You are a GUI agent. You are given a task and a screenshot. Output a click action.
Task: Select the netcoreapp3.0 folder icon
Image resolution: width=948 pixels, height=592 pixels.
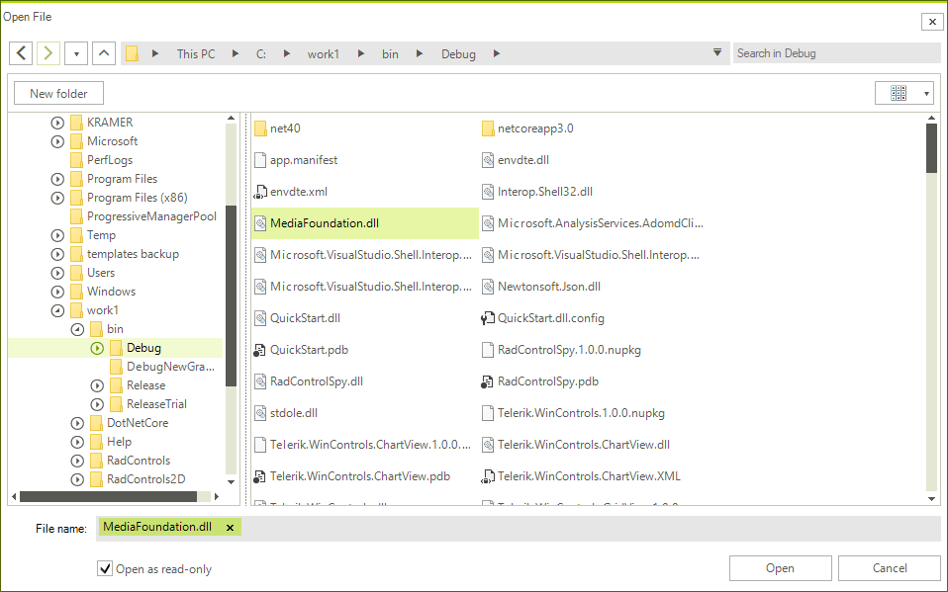pyautogui.click(x=487, y=127)
